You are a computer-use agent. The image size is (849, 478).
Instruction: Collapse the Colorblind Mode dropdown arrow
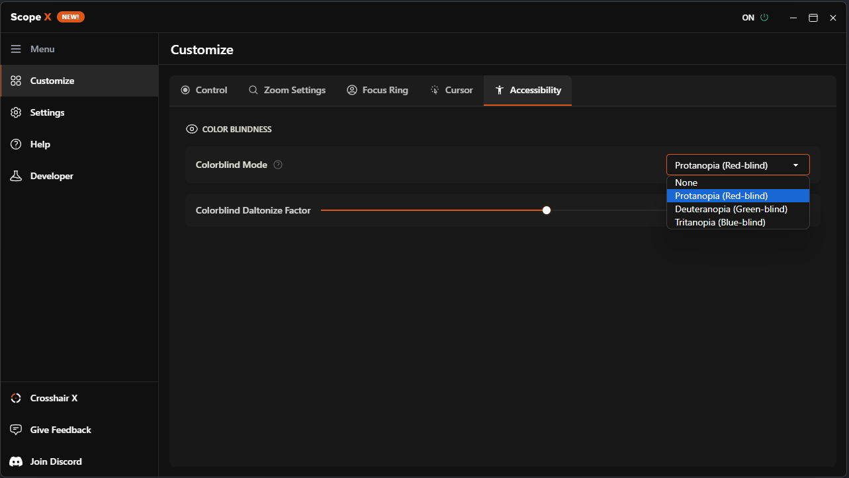pos(795,165)
